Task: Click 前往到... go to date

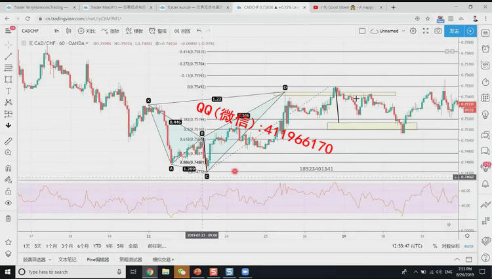Action: pos(157,246)
